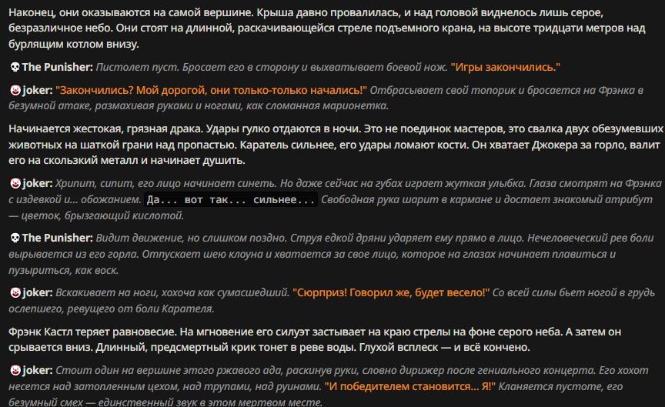
Task: Click joker clown icon beside "Закончились? Мой дорогой" message
Action: click(15, 90)
